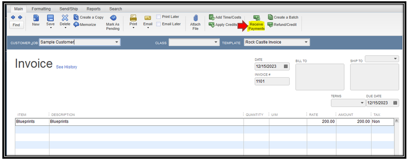Screen dimensions: 409x159
Task: Open the Send/Ship tab
Action: tap(69, 9)
